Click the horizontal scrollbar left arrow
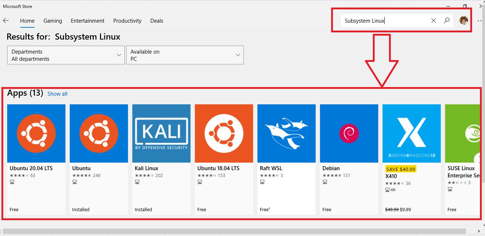Image resolution: width=485 pixels, height=236 pixels. click(1, 231)
